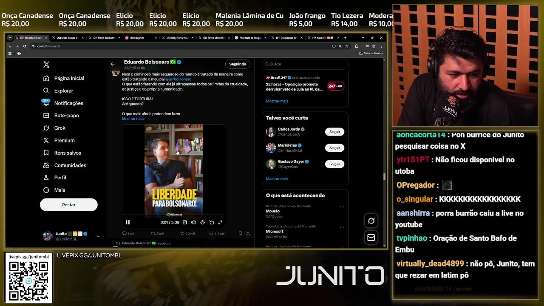
Task: Click the Seguindo button on Eduardo Bolsonaro
Action: 238,64
